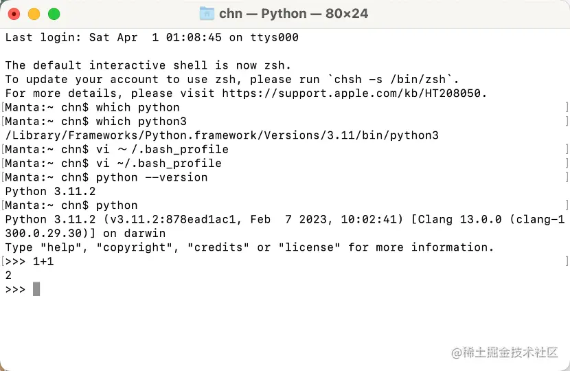Image resolution: width=570 pixels, height=371 pixels.
Task: Click the block cursor at the >>> prompt
Action: pos(36,289)
